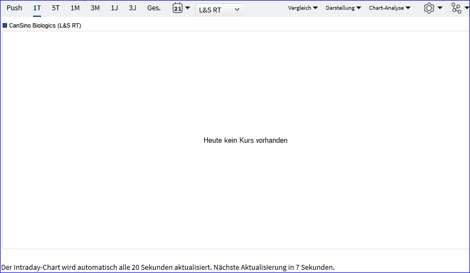Viewport: 470px width, 273px height.
Task: Select the 1T time range tab
Action: coord(37,8)
